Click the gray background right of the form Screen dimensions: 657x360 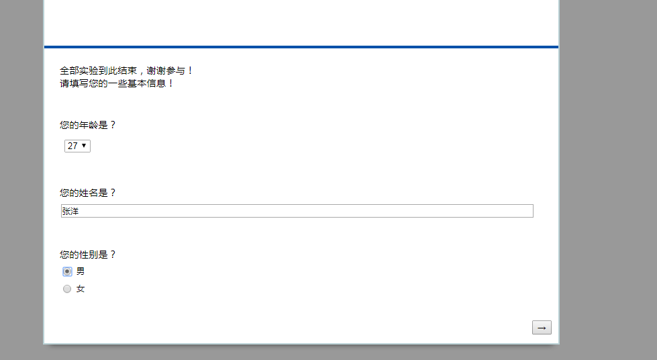pyautogui.click(x=609, y=180)
